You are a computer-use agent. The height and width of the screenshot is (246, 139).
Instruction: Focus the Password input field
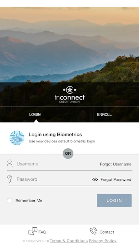pos(53,179)
